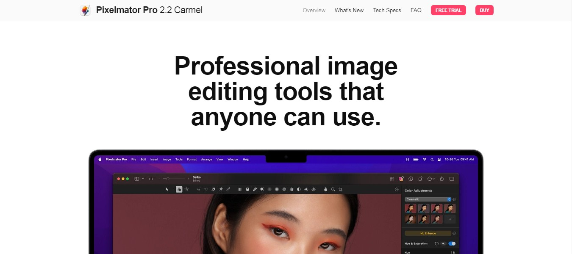This screenshot has height=254, width=572.
Task: Click the Hue & Saturation label
Action: click(416, 243)
